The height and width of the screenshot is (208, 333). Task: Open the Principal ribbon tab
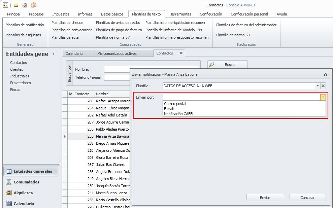[x=14, y=14]
